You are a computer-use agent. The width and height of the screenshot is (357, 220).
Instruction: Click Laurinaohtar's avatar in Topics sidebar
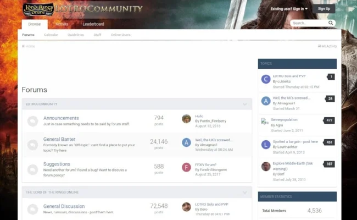point(266,145)
